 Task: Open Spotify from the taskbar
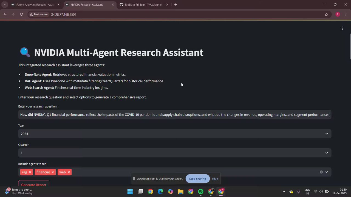click(x=201, y=192)
